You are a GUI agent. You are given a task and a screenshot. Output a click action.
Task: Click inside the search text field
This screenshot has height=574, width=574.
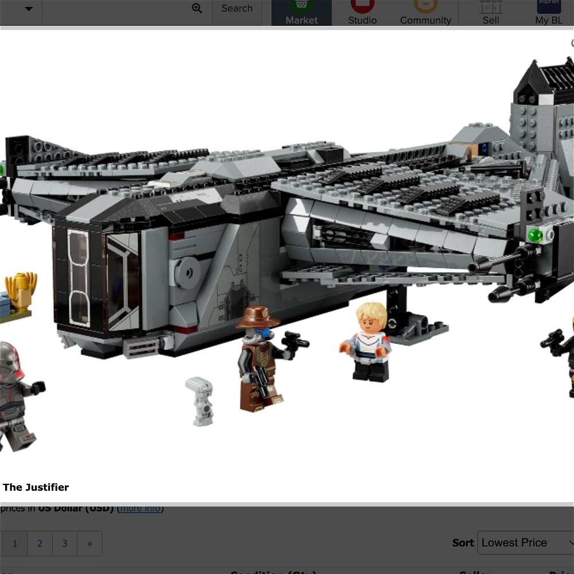(x=115, y=9)
